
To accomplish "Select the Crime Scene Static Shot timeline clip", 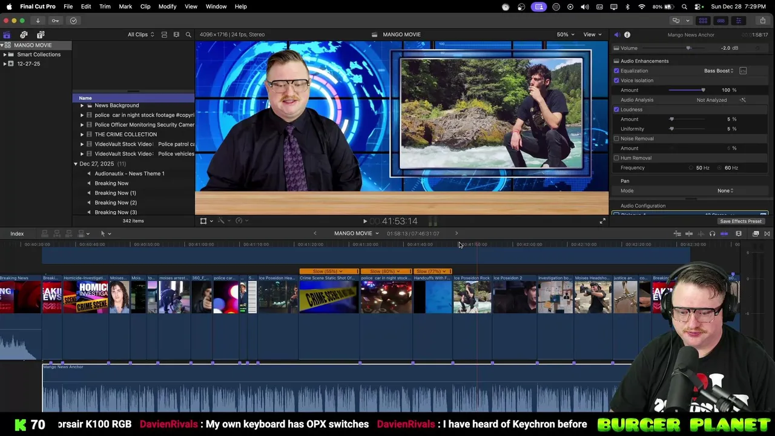I will click(x=329, y=295).
